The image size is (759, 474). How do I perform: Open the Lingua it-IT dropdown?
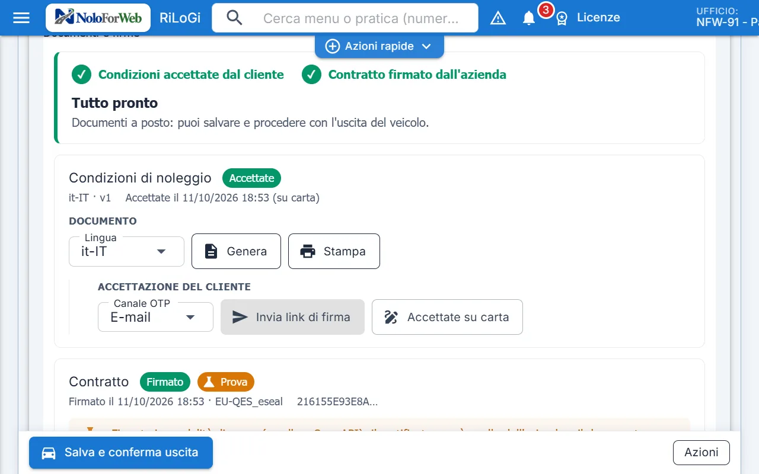click(126, 251)
